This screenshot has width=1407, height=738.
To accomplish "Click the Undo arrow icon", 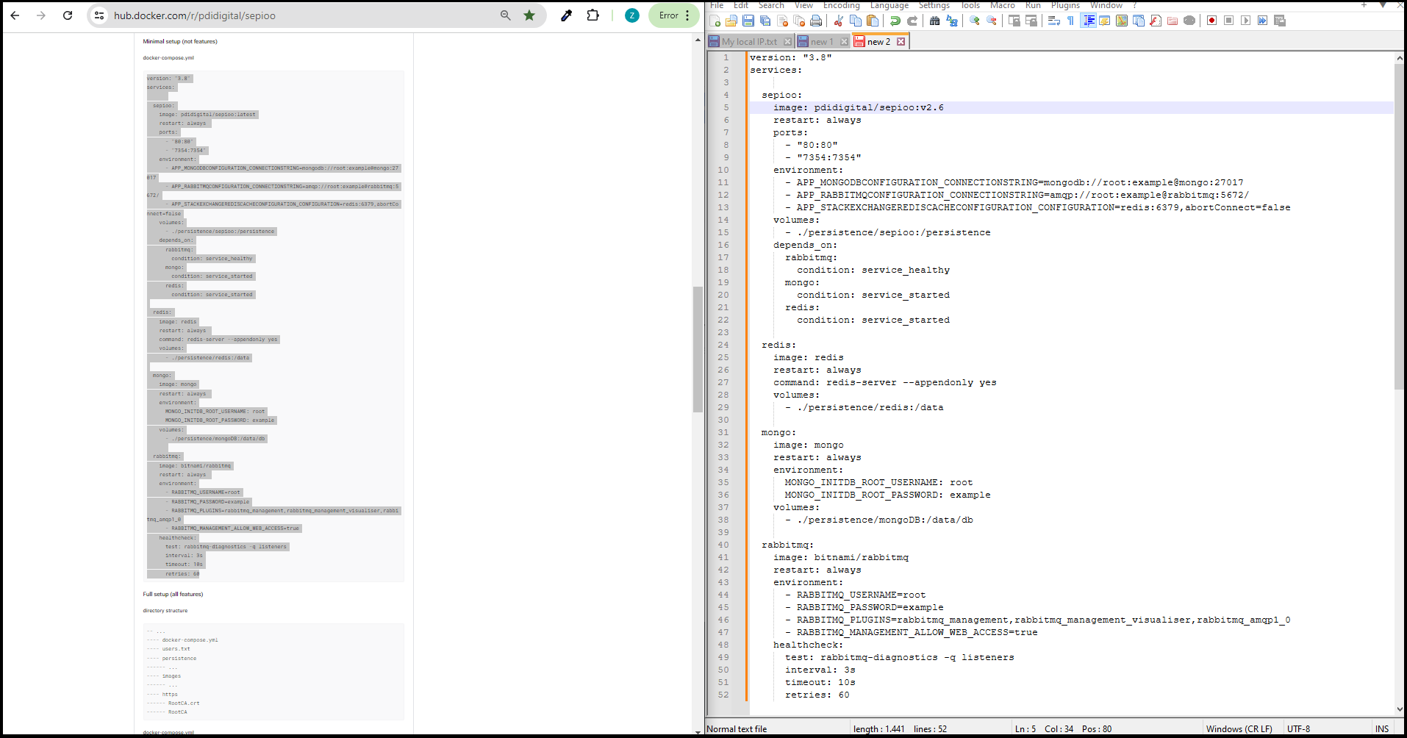I will click(x=895, y=21).
